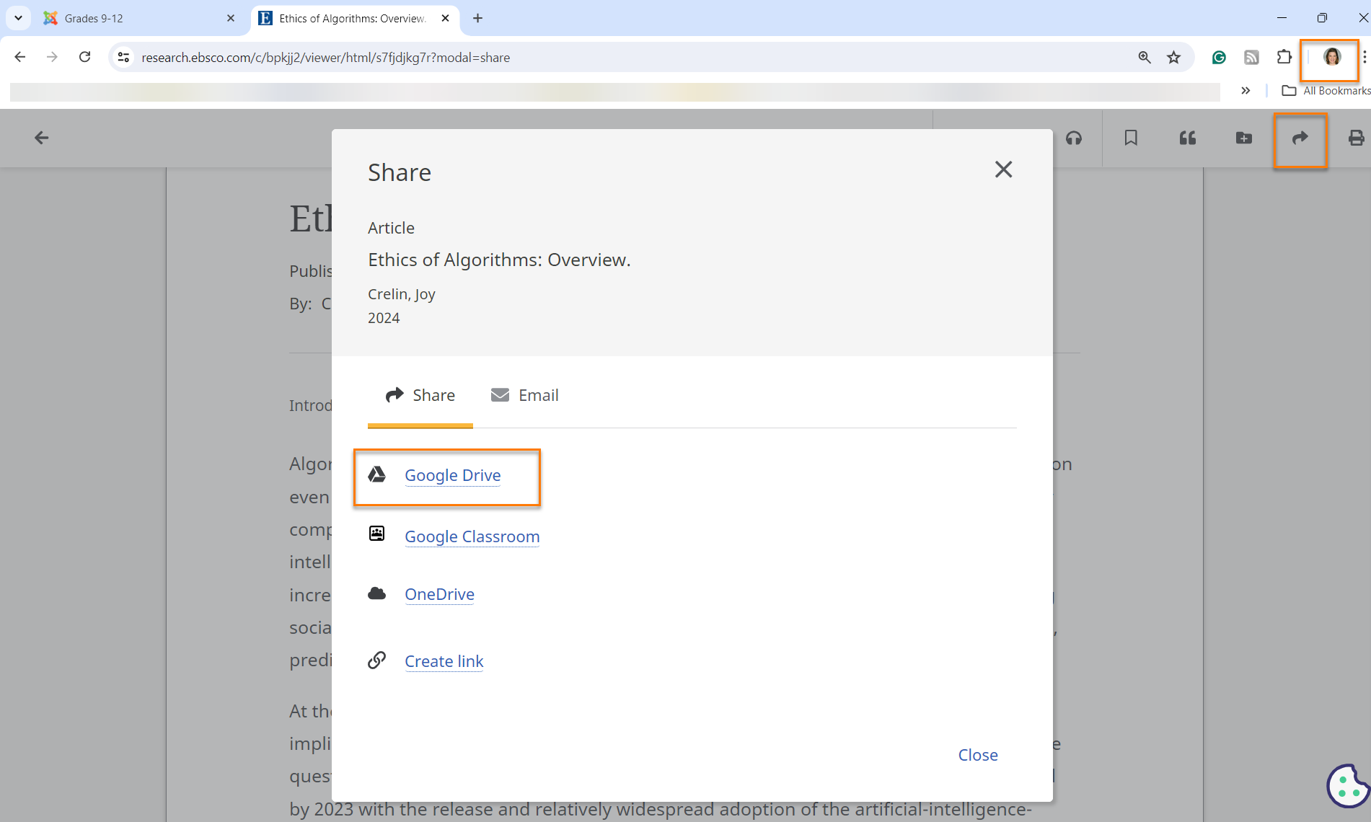Bookmark this page with the star icon
Screen dimensions: 1371x822
coord(1174,57)
